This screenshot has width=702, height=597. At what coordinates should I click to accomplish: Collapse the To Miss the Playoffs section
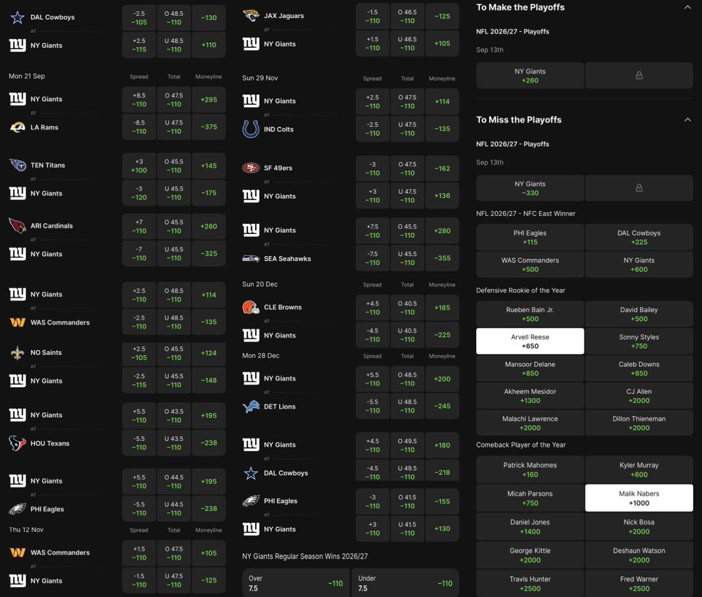click(x=687, y=119)
